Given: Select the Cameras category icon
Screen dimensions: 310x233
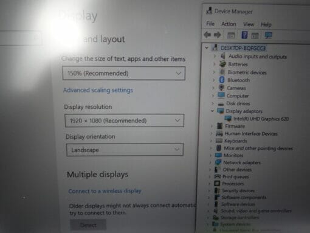Looking at the screenshot, I should click(x=221, y=88).
